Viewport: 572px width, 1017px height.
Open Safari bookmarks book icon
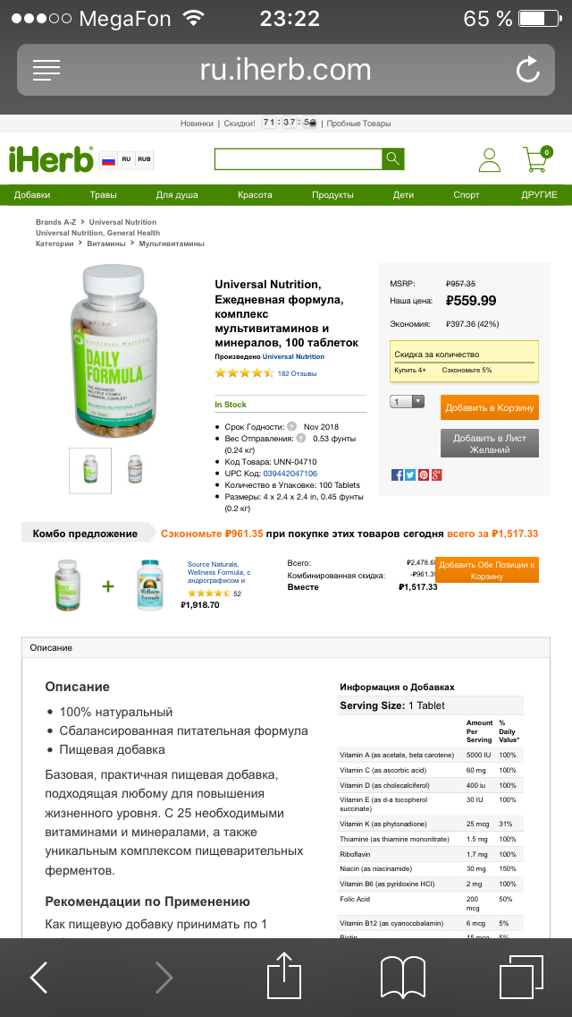pyautogui.click(x=403, y=978)
